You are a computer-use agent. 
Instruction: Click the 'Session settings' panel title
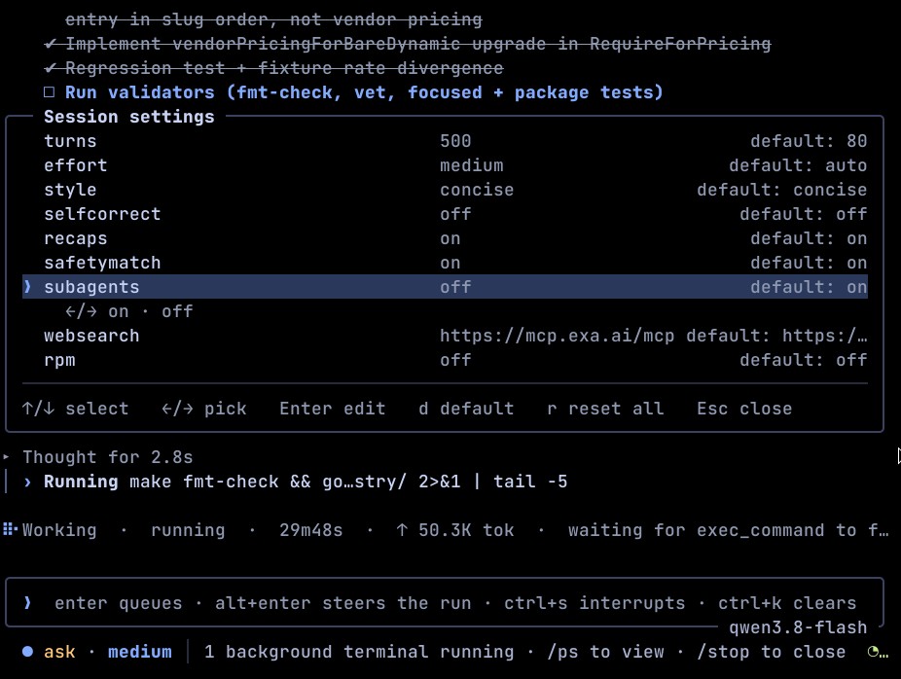click(129, 117)
